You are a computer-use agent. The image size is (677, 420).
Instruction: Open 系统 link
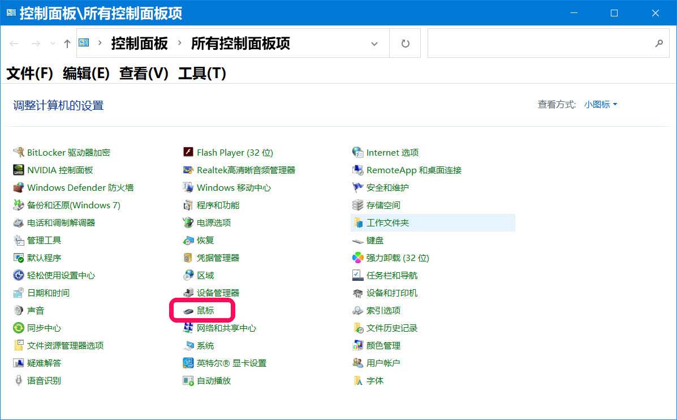tap(205, 346)
